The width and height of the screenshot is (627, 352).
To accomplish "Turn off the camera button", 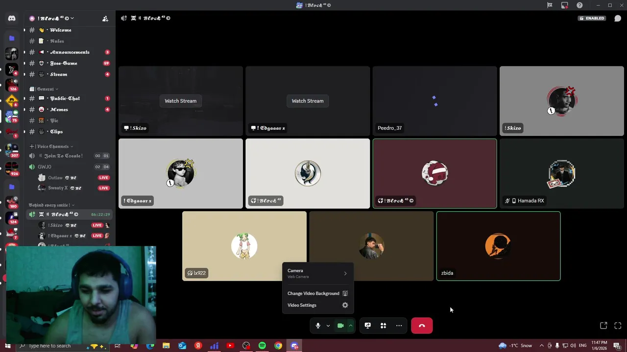I will click(340, 326).
